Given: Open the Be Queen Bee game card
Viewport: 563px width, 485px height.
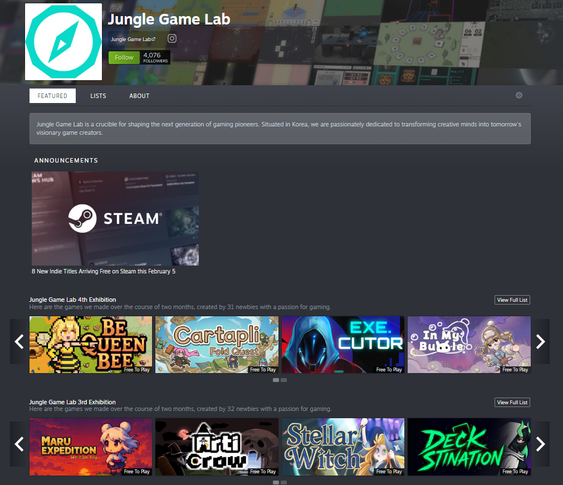Looking at the screenshot, I should click(91, 345).
